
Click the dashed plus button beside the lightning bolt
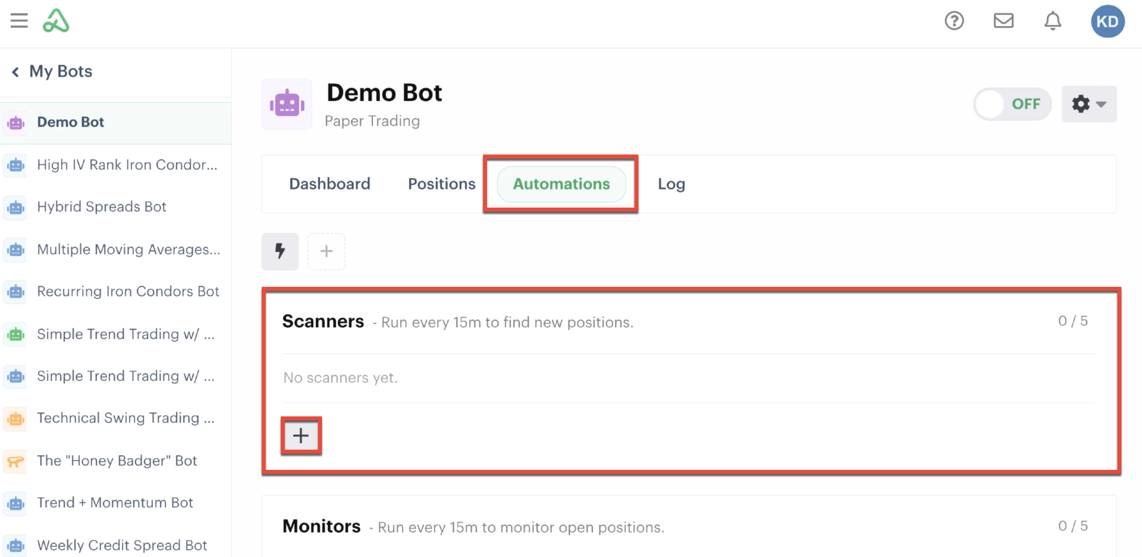click(x=326, y=251)
